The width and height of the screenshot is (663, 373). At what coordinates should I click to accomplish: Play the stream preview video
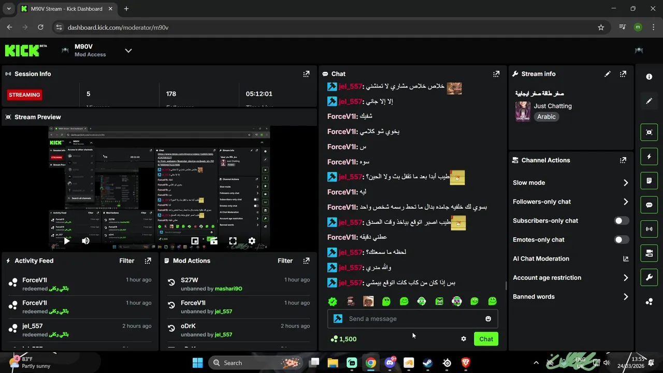pos(66,241)
